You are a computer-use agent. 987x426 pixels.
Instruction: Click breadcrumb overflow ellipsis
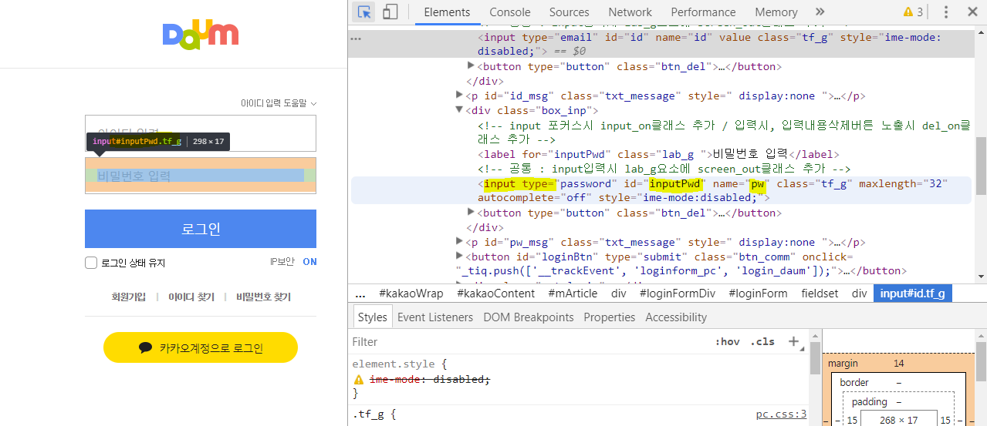click(x=360, y=294)
